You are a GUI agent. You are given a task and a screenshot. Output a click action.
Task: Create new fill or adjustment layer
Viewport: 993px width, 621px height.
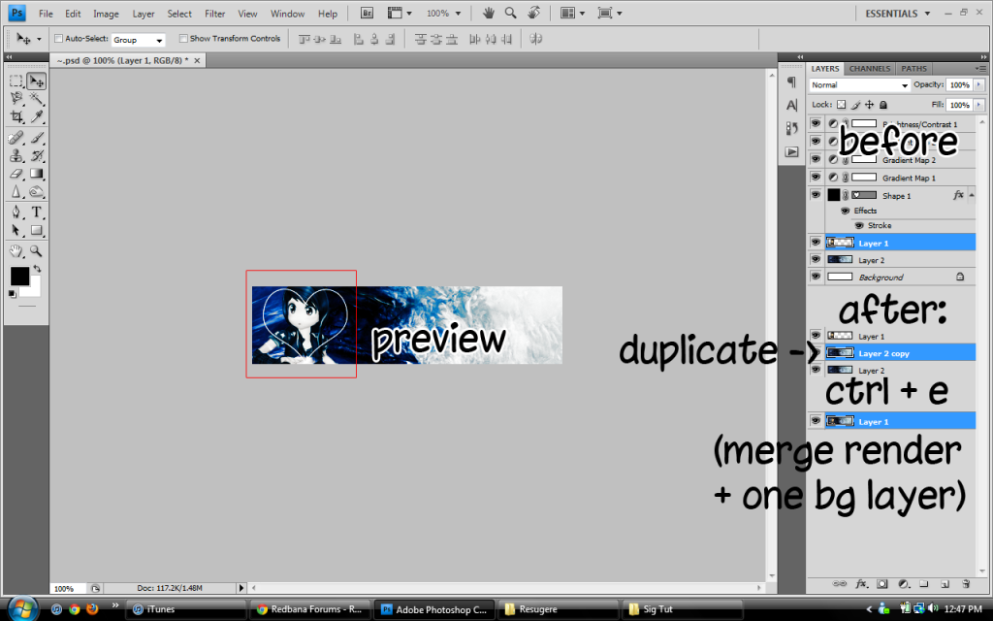point(904,583)
